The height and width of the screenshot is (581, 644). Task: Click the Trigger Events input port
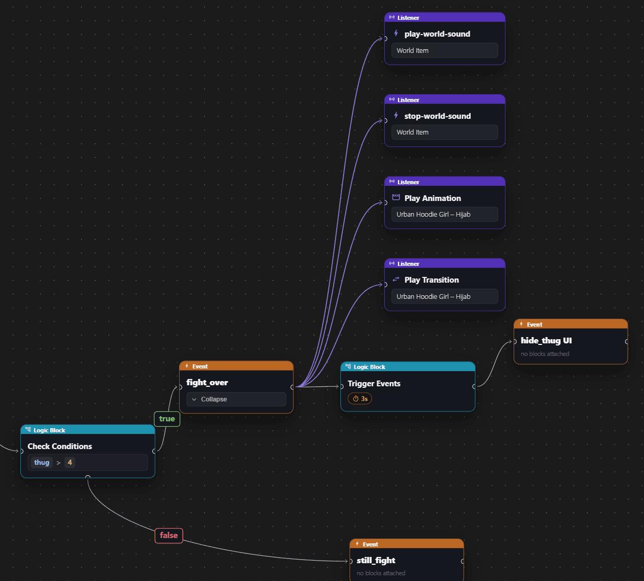click(341, 387)
